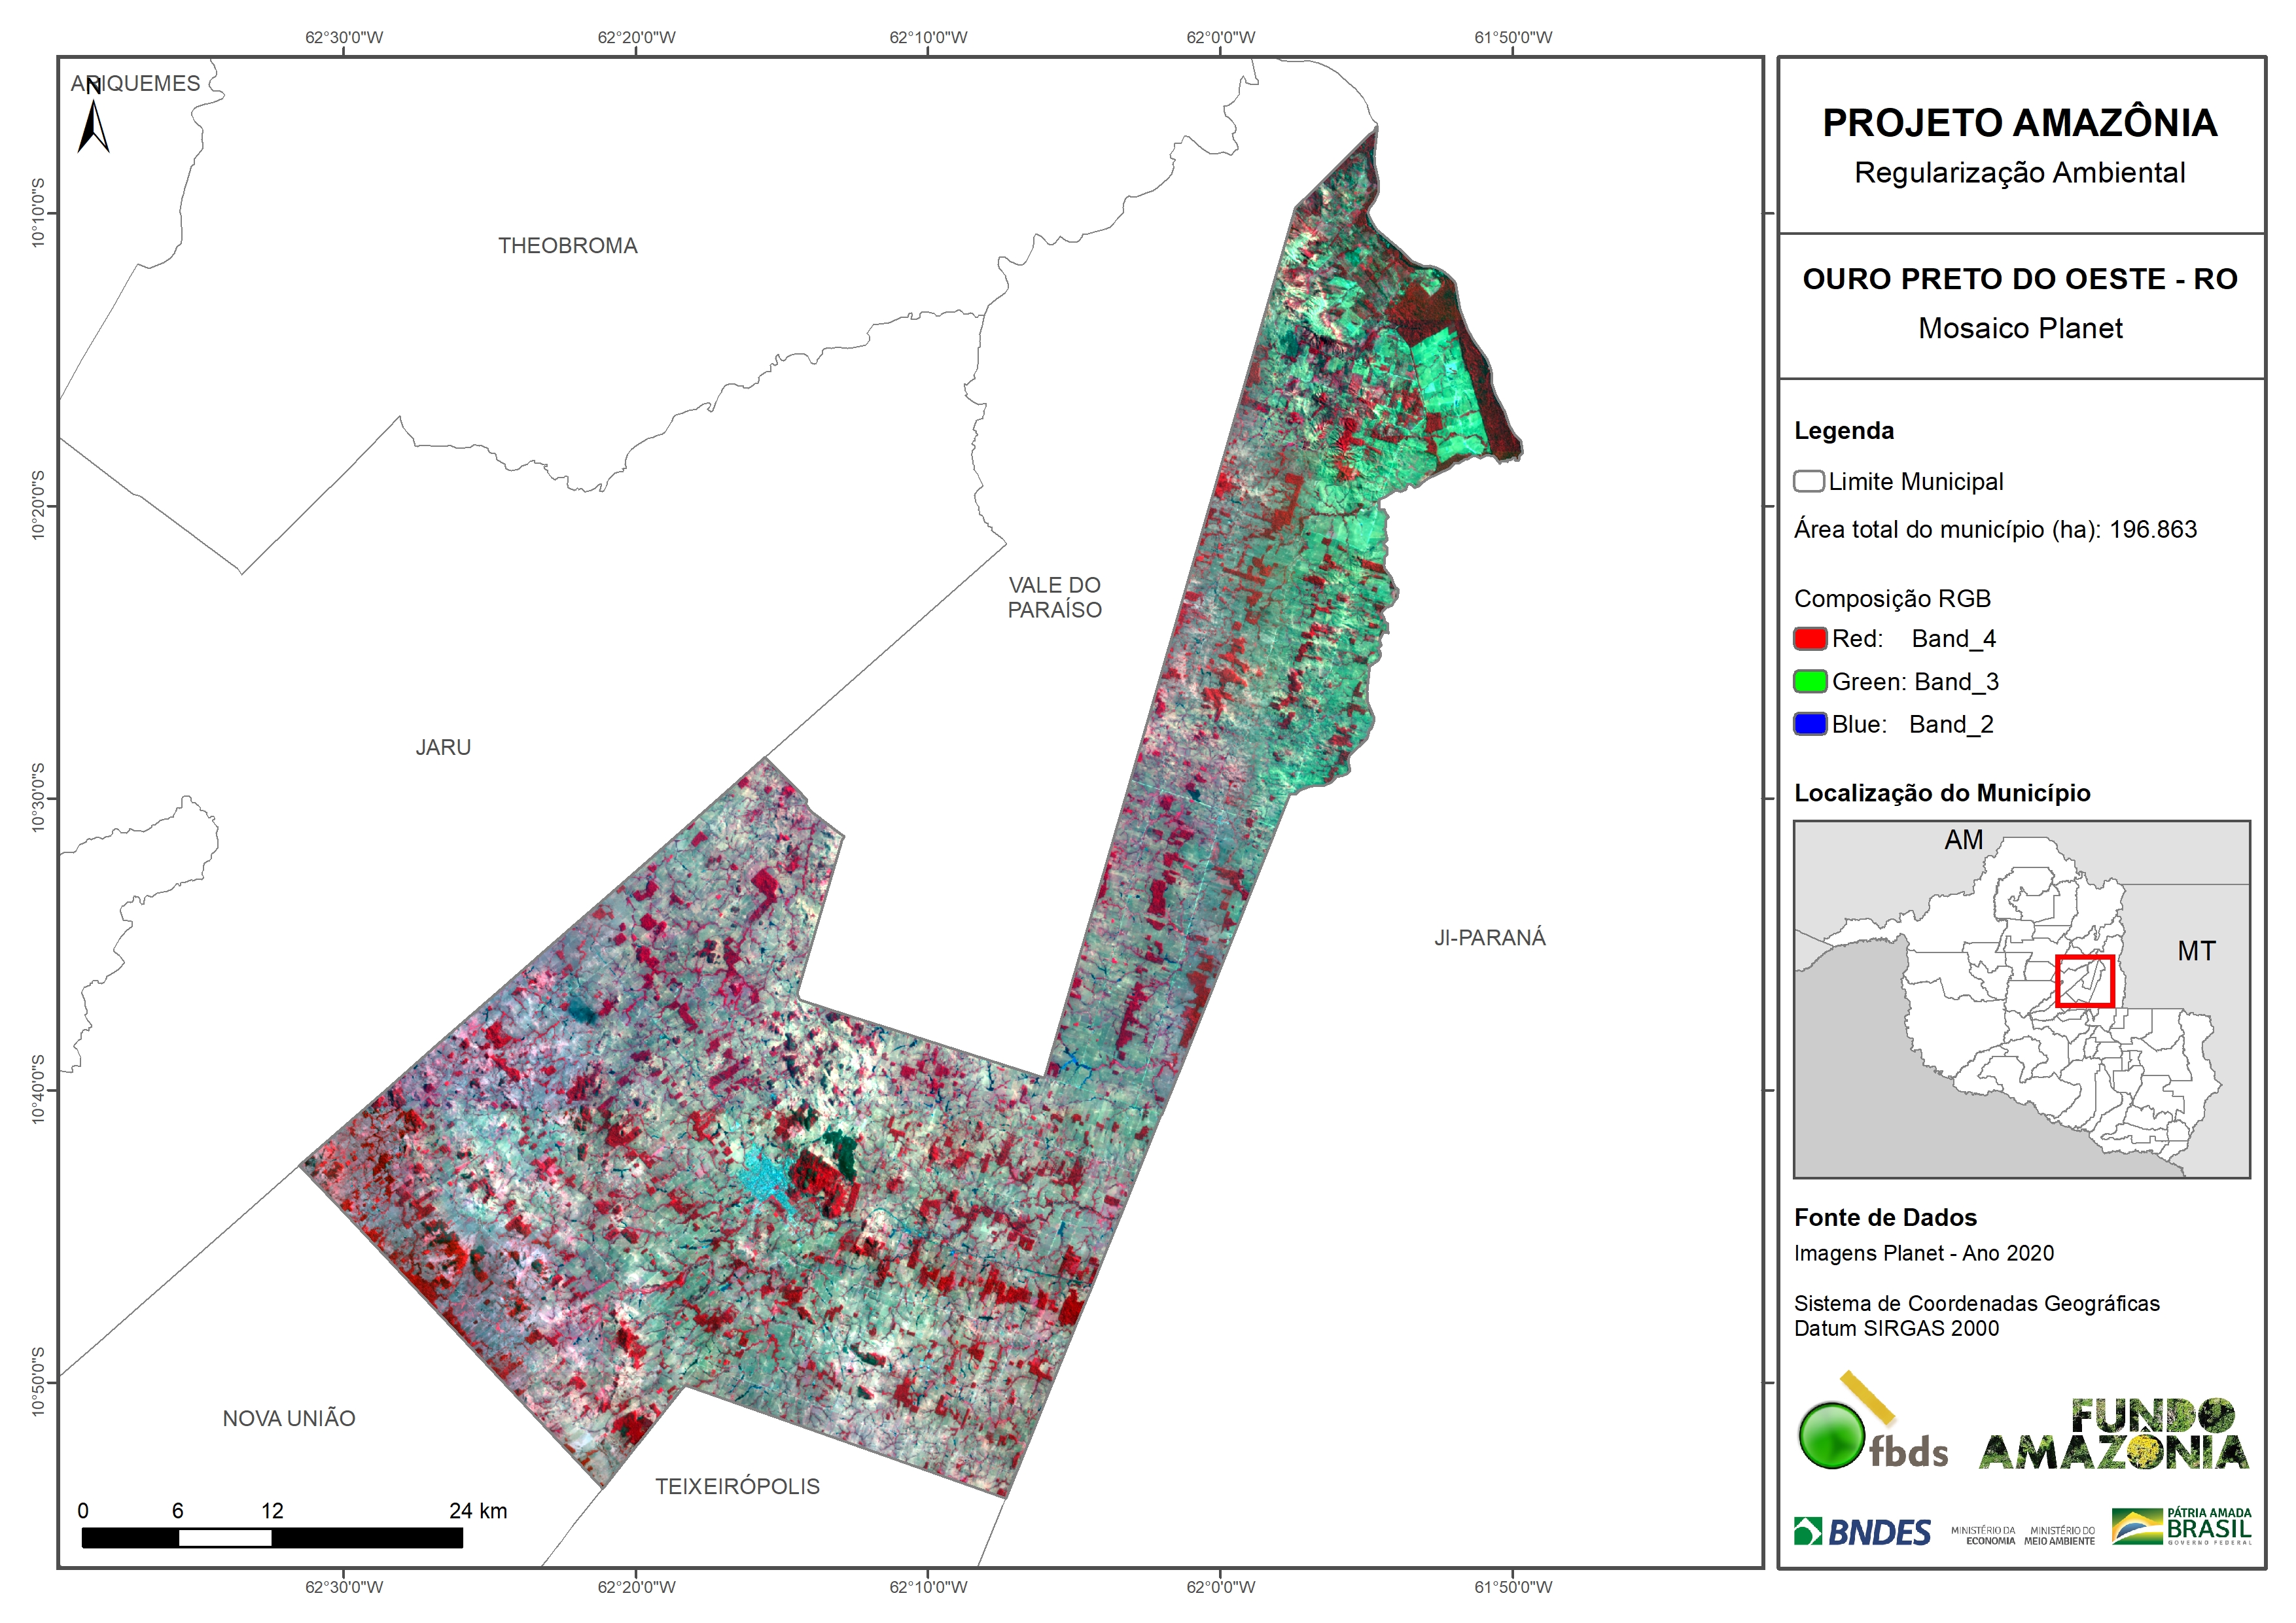Click the NOVA UNIÃO label
The image size is (2296, 1623).
(x=289, y=1418)
